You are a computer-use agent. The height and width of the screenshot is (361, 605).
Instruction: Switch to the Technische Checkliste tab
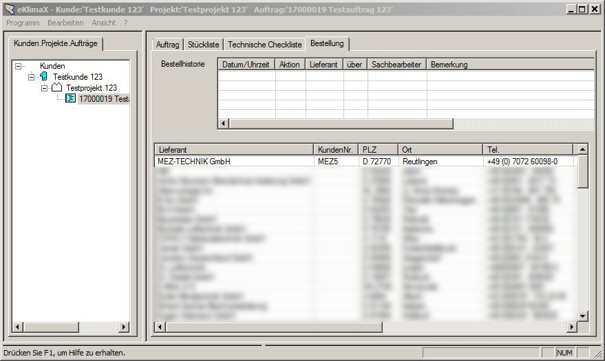[264, 45]
